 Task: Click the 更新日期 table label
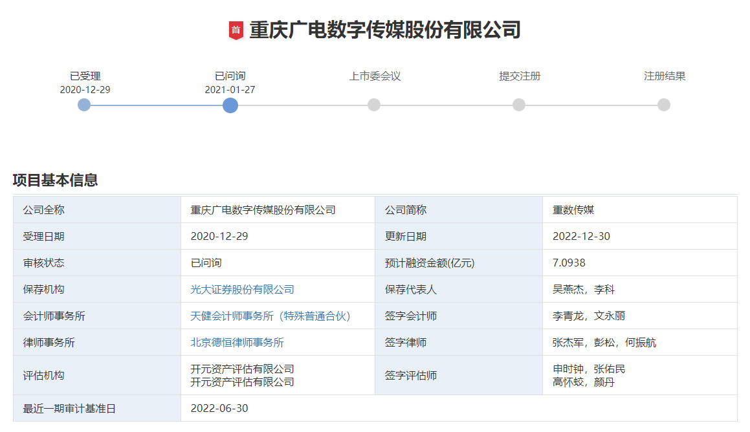click(406, 237)
